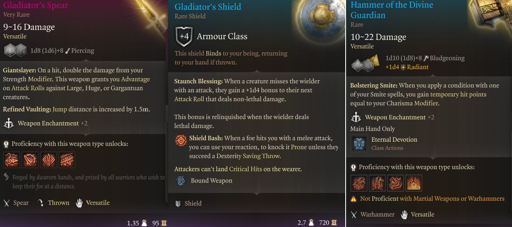Click the Shield Bash icon

coord(181,141)
